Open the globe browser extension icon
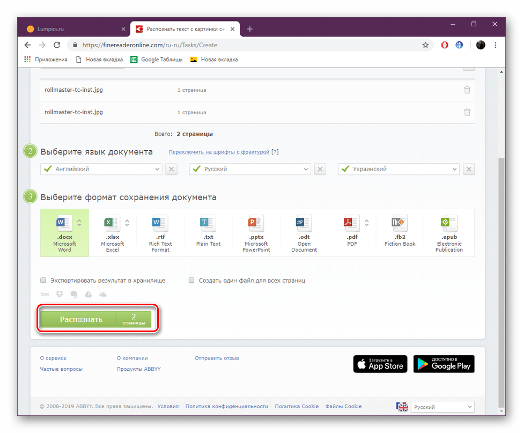 [459, 45]
